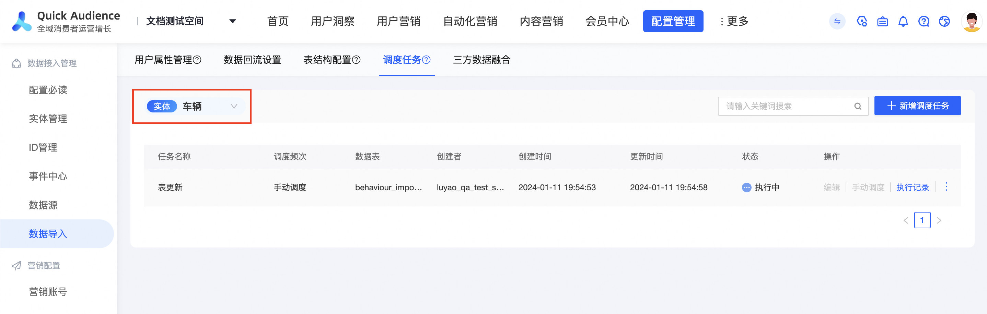Click the 营销配置 paper plane icon
Screen dimensions: 987x314
[x=16, y=265]
